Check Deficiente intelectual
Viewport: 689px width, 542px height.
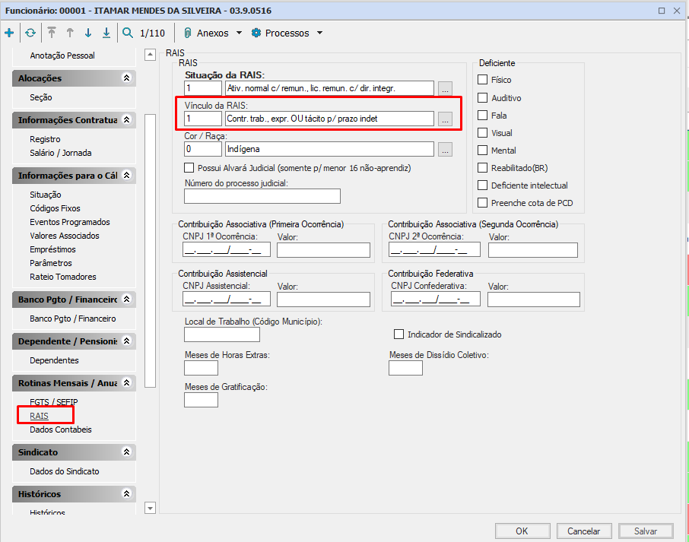[482, 185]
